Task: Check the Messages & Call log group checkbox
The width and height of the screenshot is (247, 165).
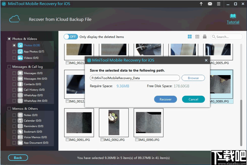Action: point(9,67)
